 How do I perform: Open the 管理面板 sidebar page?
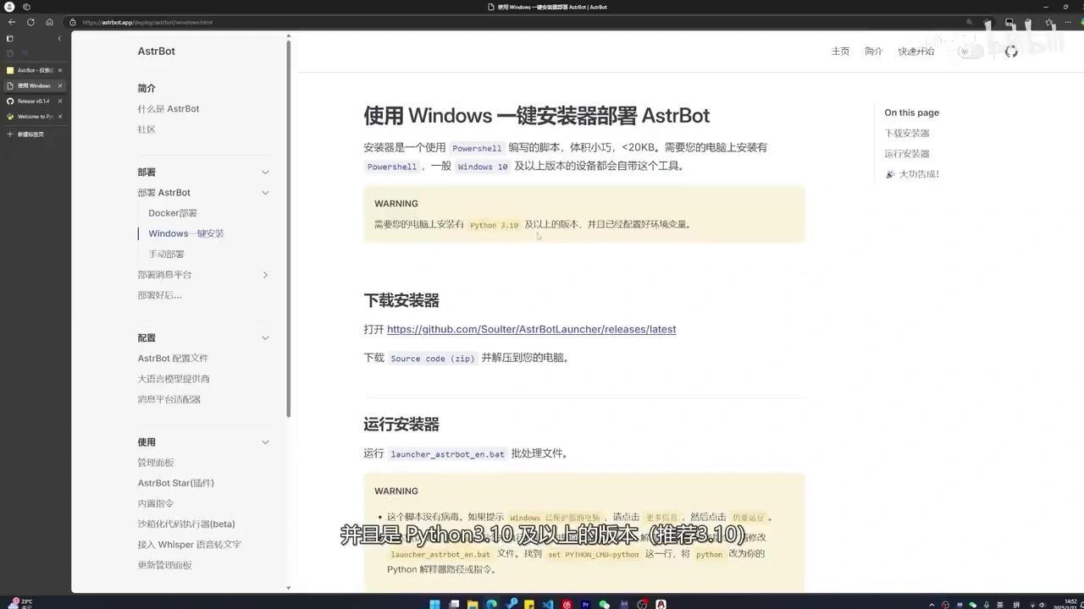(156, 463)
